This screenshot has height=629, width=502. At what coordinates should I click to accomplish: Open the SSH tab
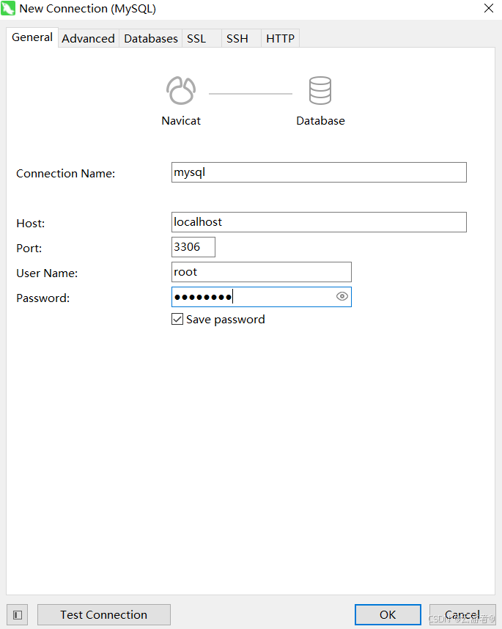[241, 39]
